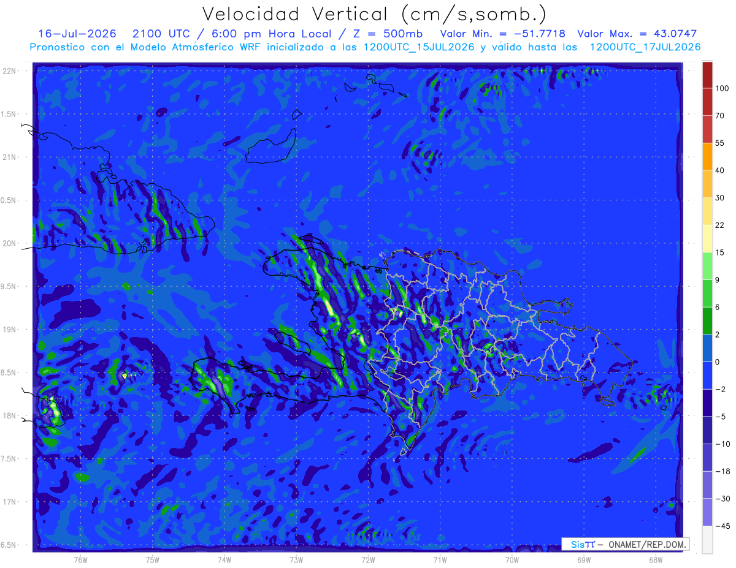Click the 'Velocidad Vertical (cm/s,somb.)' title

[374, 14]
